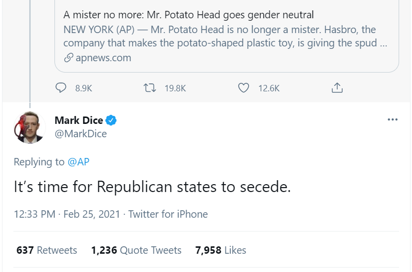
Task: Open the @AP mention link
Action: [x=78, y=162]
